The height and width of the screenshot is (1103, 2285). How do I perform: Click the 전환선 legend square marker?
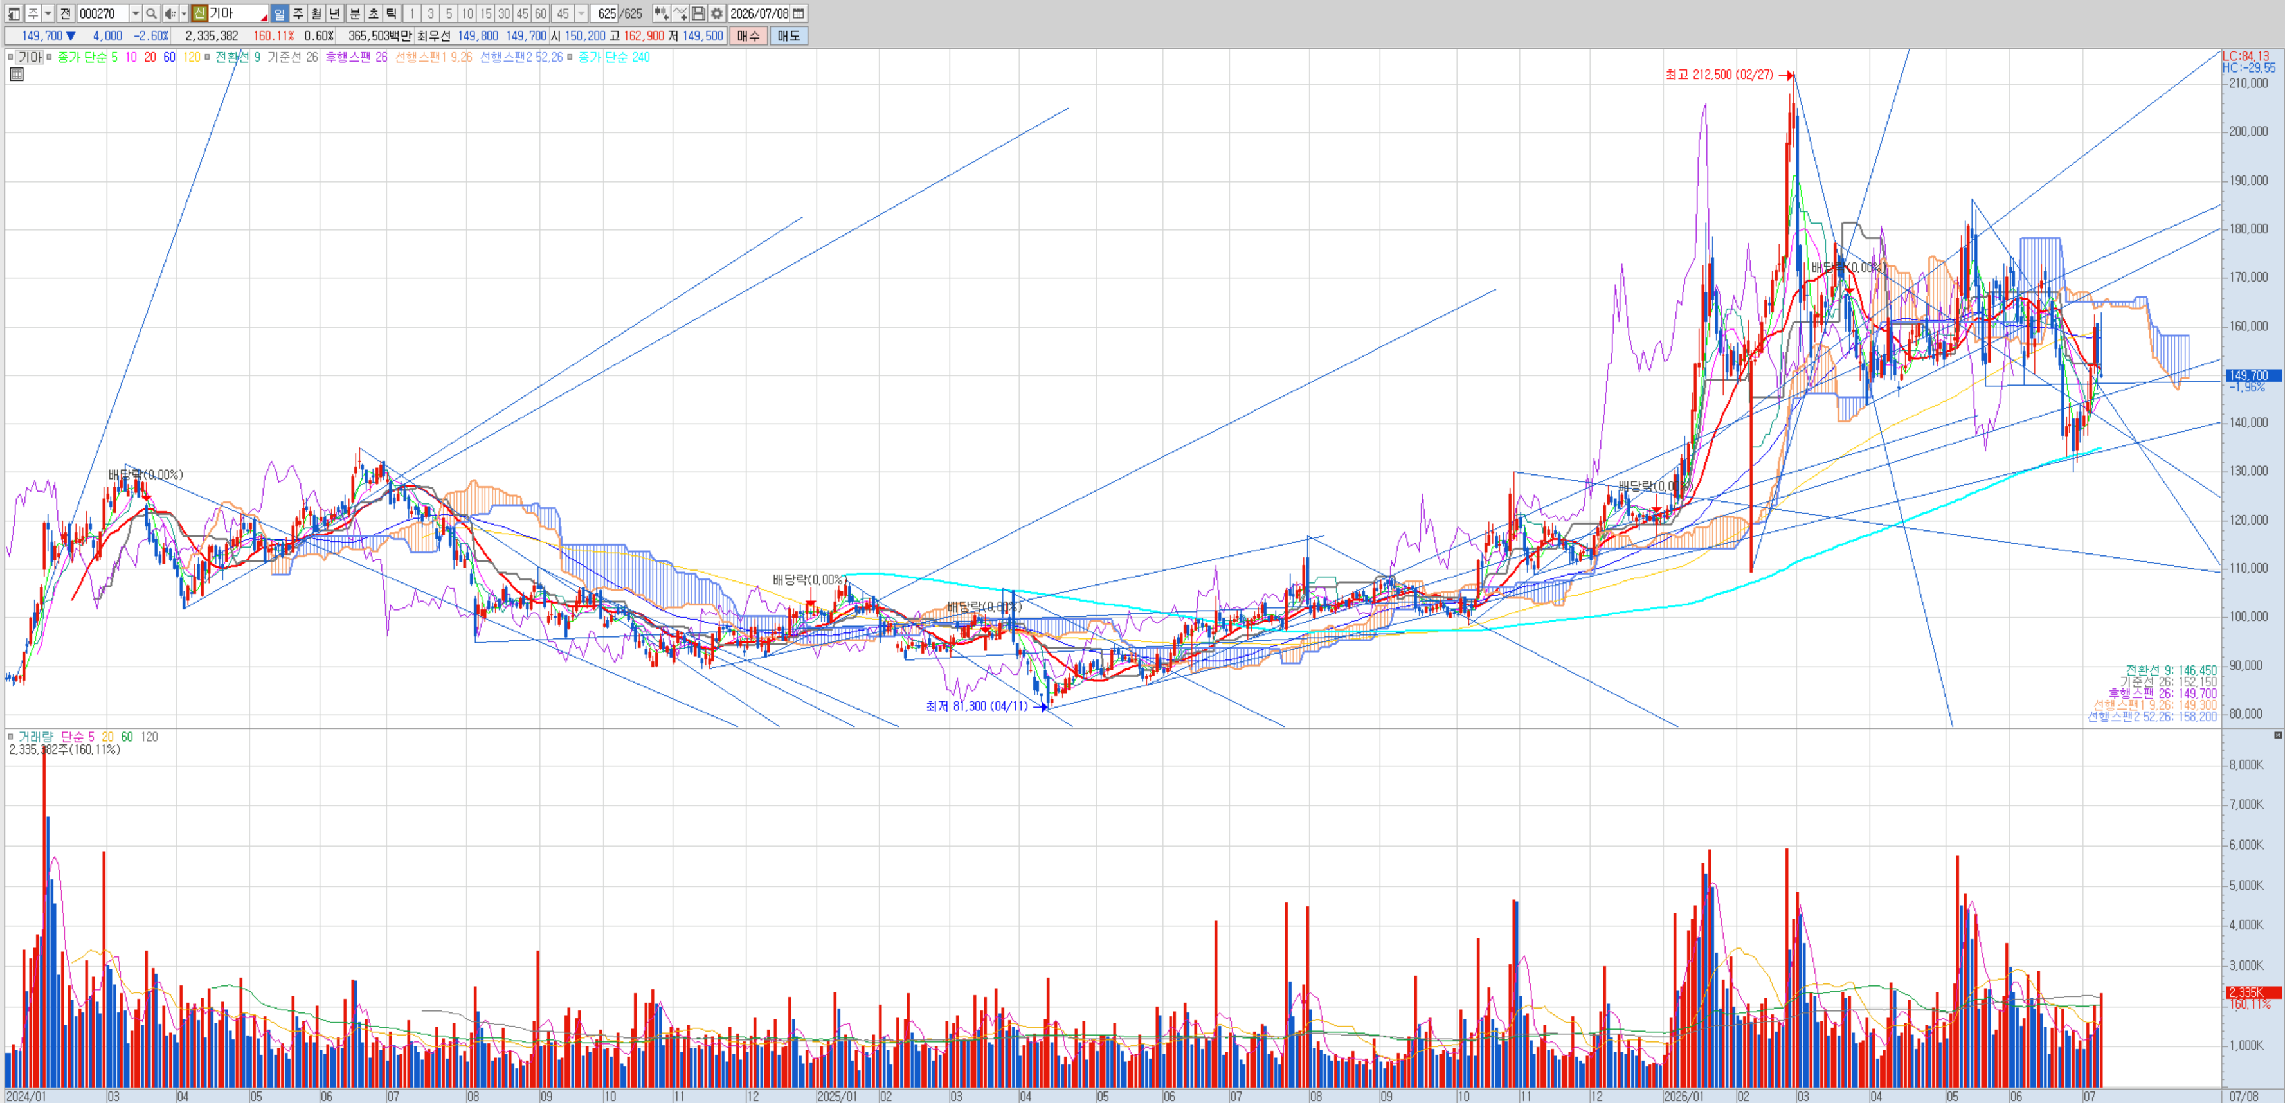point(208,57)
